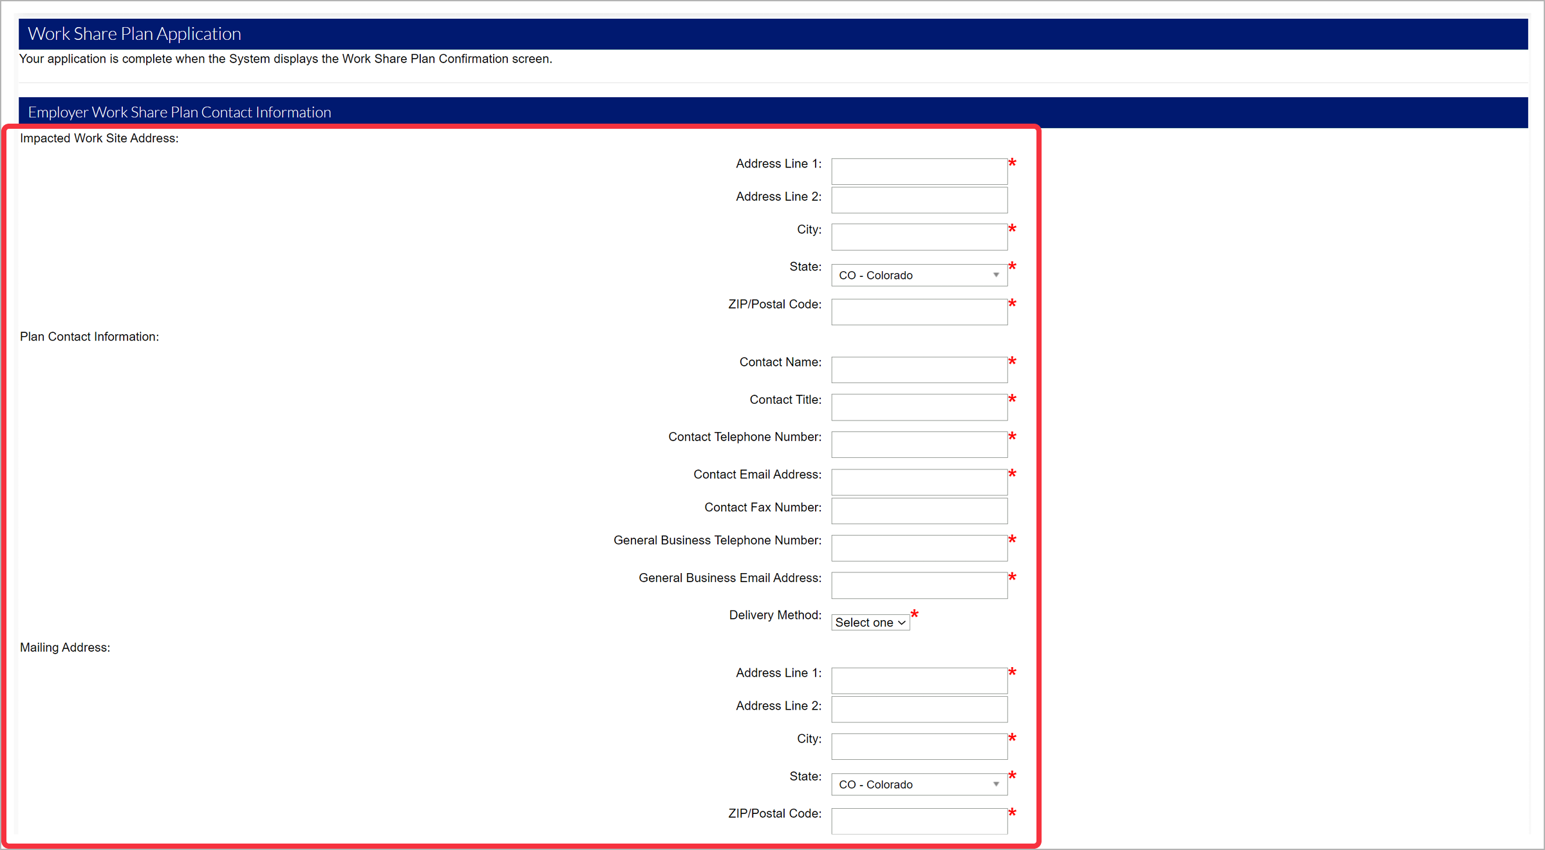Viewport: 1545px width, 850px height.
Task: Click Address Line 1 field under Impacted Work Site
Action: (x=919, y=171)
